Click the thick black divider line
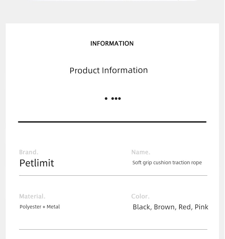This screenshot has height=239, width=225. (112, 122)
